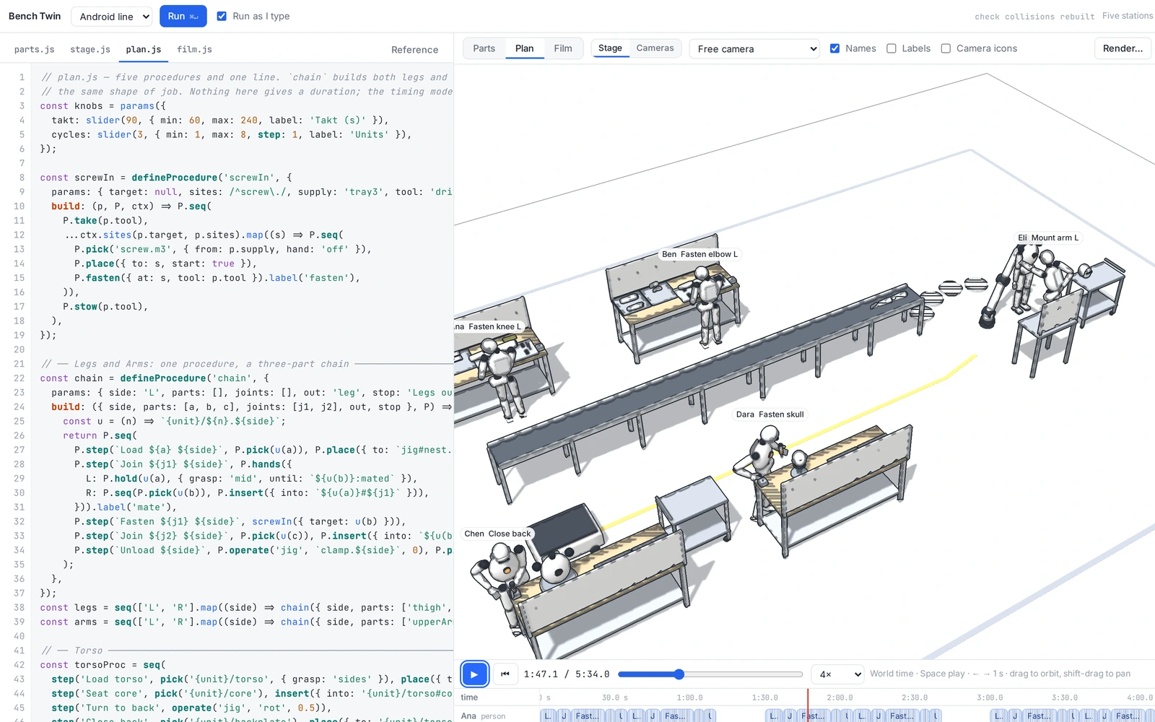Select the Stage segment tab
This screenshot has width=1155, height=722.
pos(610,48)
